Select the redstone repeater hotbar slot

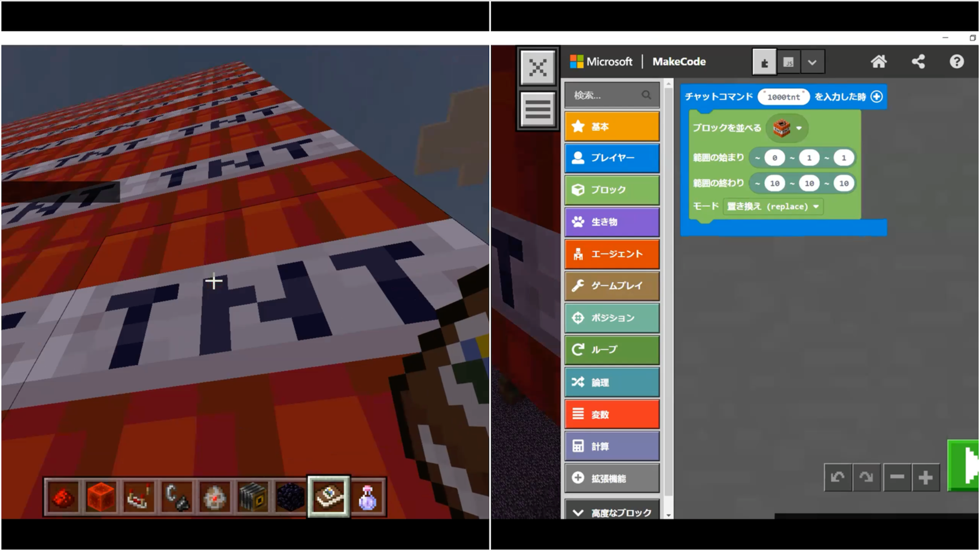point(138,497)
